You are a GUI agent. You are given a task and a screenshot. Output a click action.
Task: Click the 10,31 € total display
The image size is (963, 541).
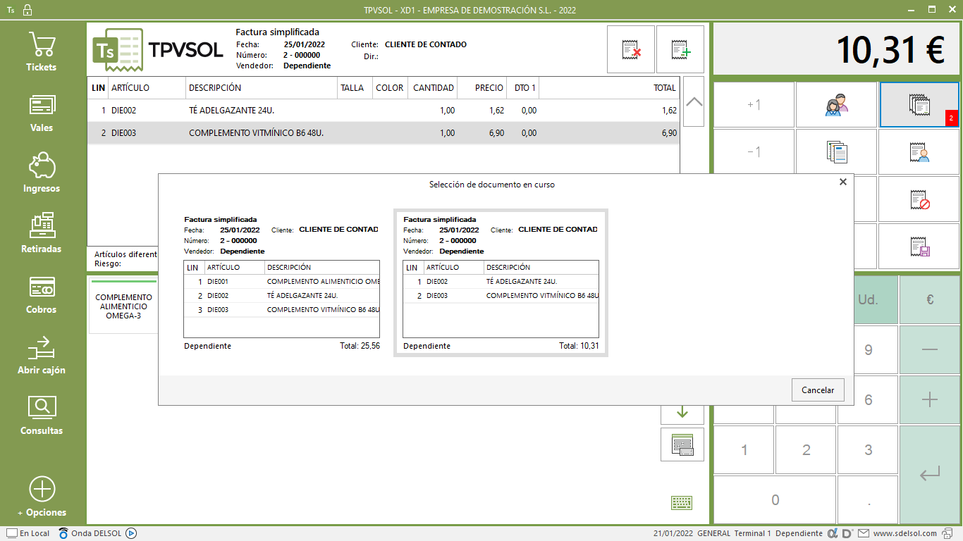(837, 49)
